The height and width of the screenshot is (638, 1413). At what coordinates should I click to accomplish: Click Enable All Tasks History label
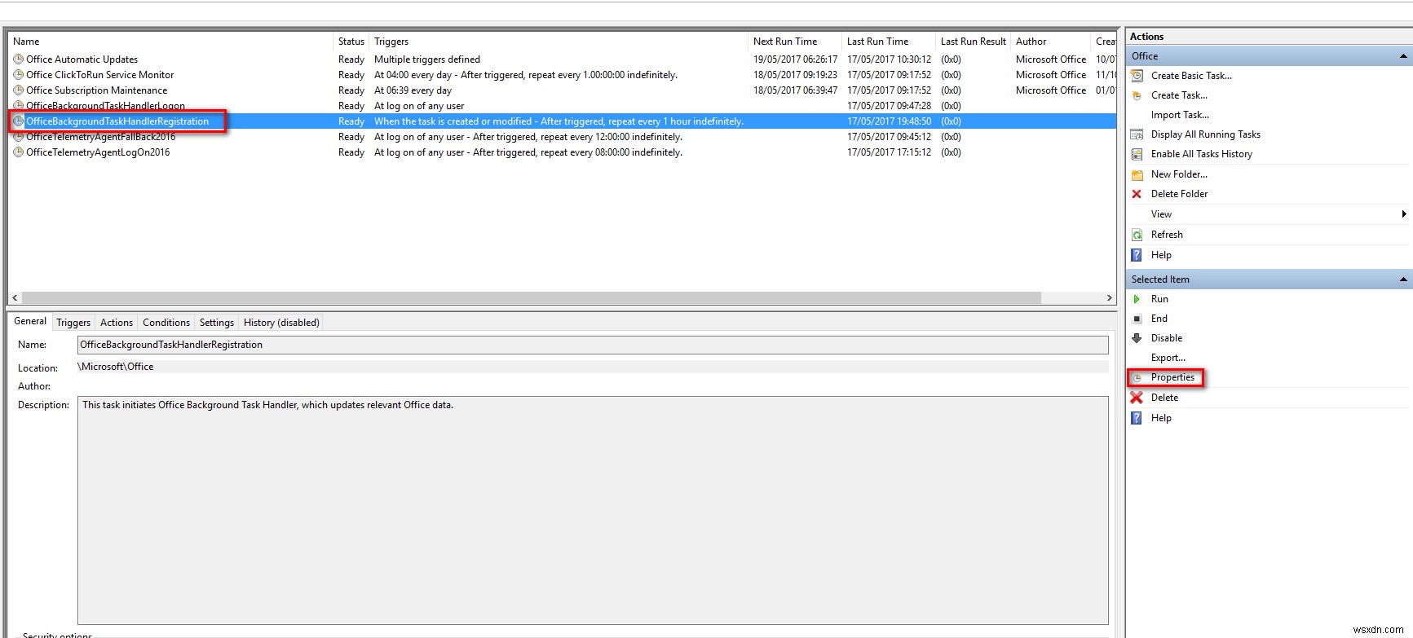pos(1202,154)
